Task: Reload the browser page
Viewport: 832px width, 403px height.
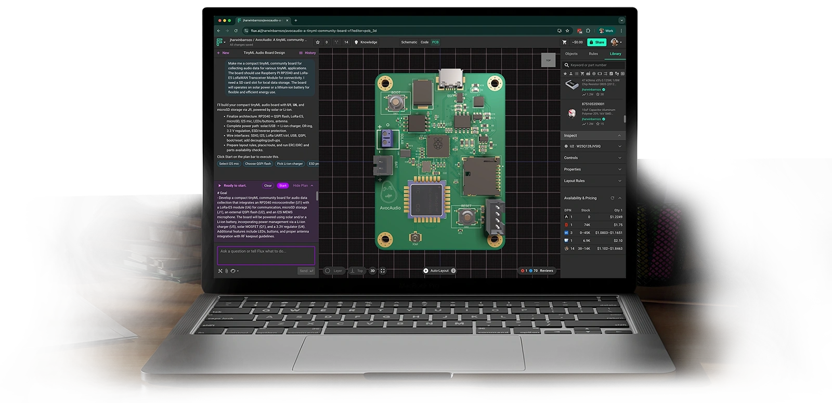Action: [237, 31]
